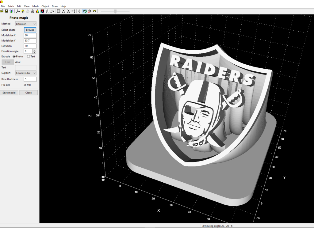Select the four-arrow move tool
The width and height of the screenshot is (314, 228).
pos(80,11)
